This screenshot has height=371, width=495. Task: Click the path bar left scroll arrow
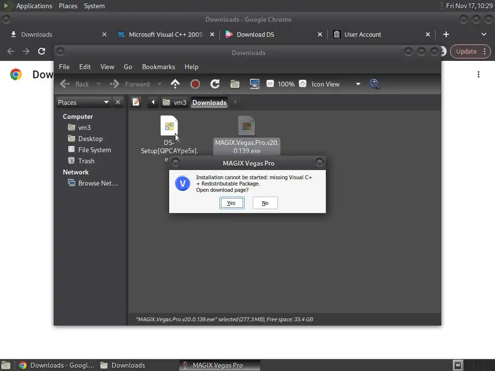pyautogui.click(x=153, y=102)
